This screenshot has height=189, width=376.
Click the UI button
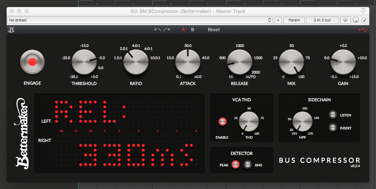(346, 20)
